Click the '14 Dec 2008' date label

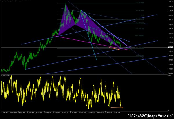coord(30,113)
